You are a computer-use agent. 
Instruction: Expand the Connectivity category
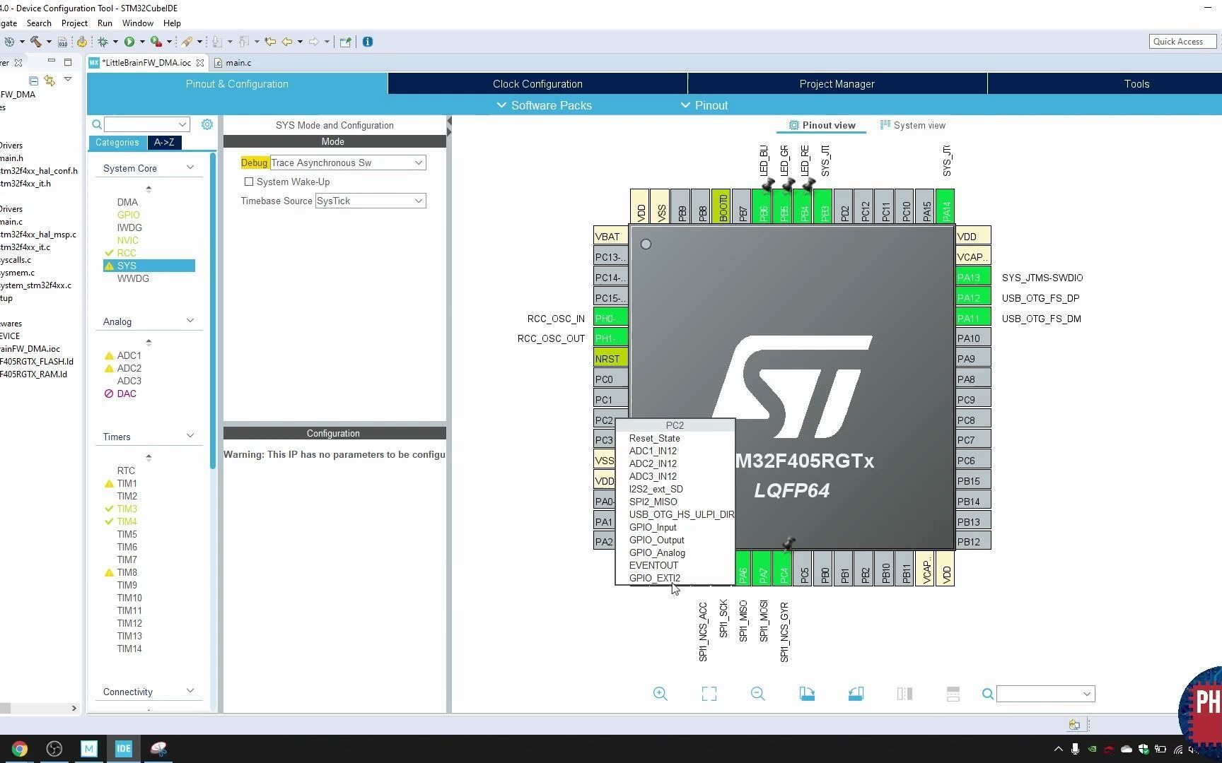[x=190, y=691]
